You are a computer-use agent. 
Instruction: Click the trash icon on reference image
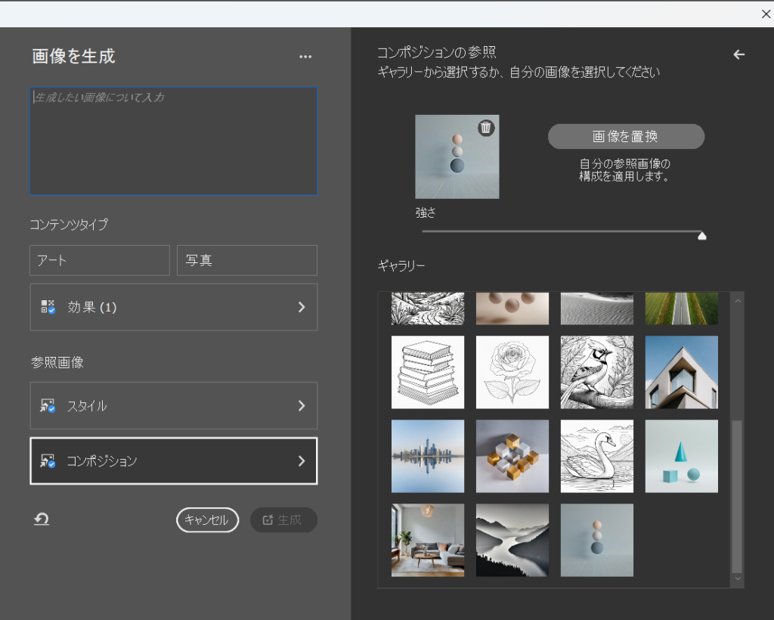click(486, 128)
